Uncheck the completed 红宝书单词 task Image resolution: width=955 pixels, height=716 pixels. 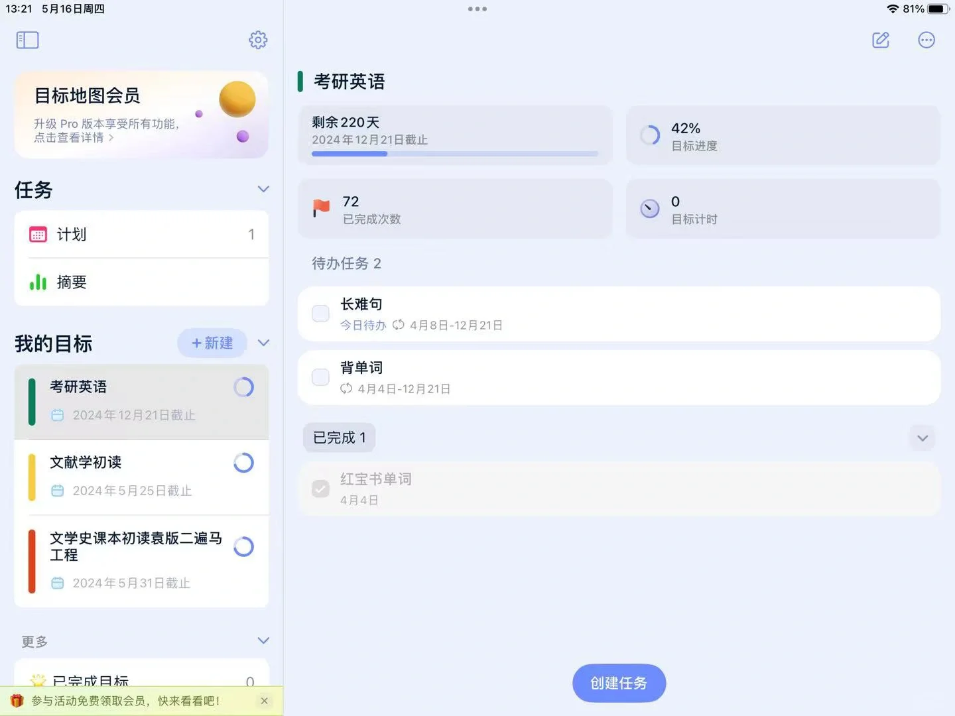coord(320,488)
